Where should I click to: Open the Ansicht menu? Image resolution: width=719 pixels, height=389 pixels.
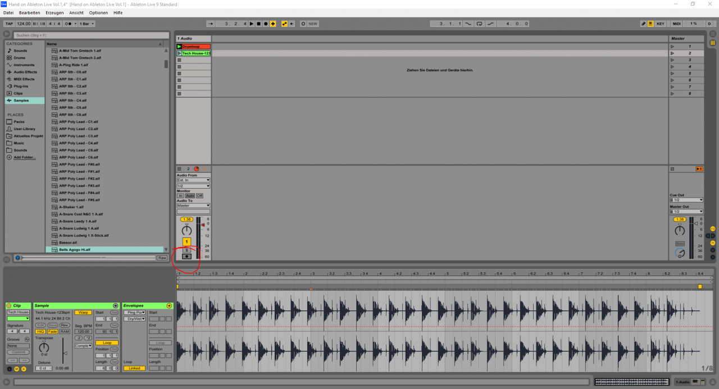point(76,12)
